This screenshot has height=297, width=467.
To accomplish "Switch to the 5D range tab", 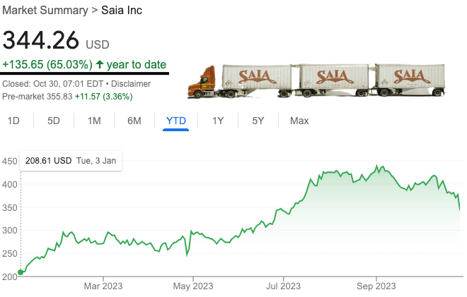I will [x=54, y=121].
